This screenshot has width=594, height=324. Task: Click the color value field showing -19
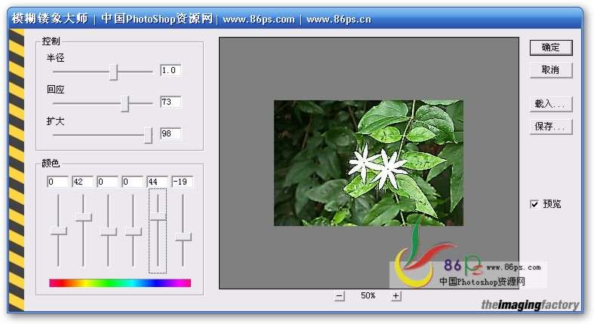[182, 182]
